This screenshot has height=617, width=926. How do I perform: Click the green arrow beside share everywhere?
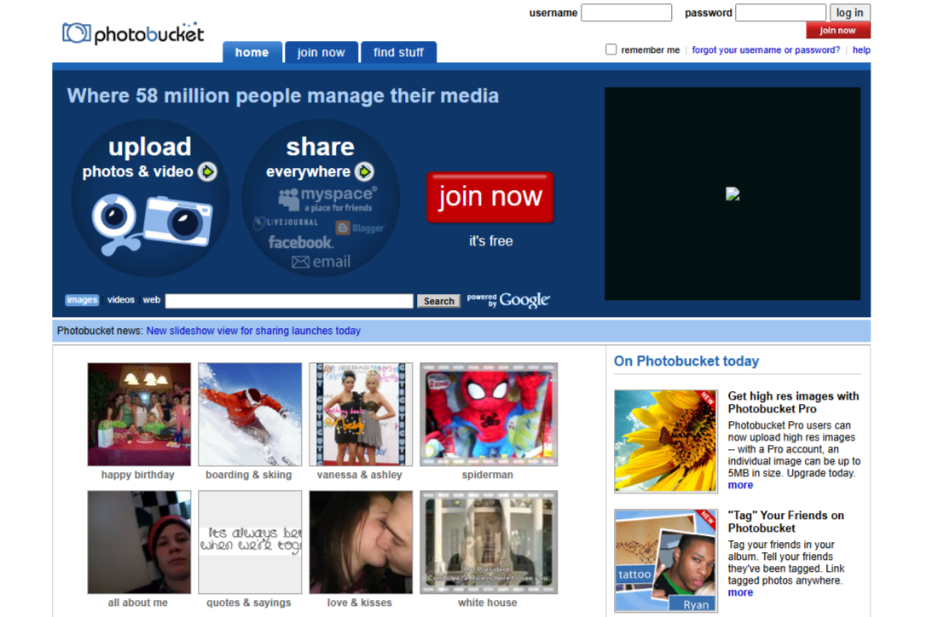pyautogui.click(x=364, y=172)
